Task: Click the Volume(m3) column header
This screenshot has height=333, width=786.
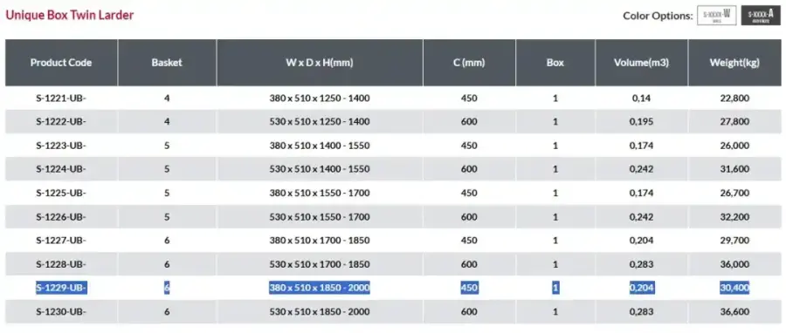Action: pos(642,63)
